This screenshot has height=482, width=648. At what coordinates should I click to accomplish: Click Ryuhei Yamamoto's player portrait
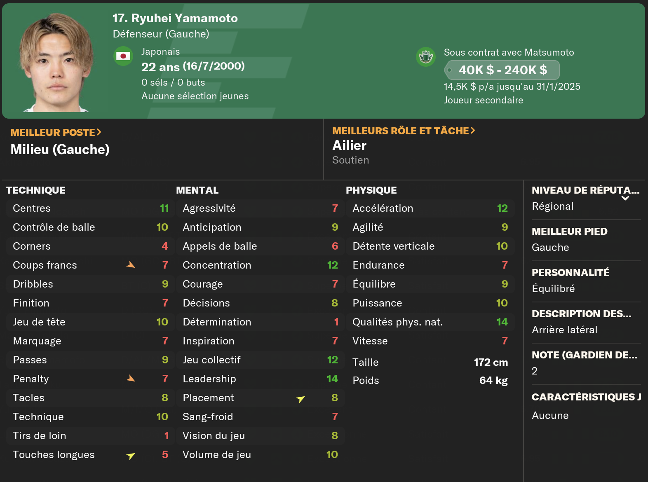click(x=56, y=63)
